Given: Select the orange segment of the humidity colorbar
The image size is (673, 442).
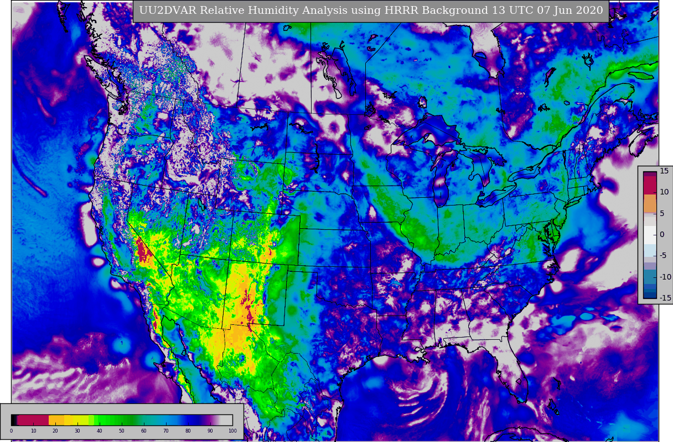Looking at the screenshot, I should click(x=56, y=420).
